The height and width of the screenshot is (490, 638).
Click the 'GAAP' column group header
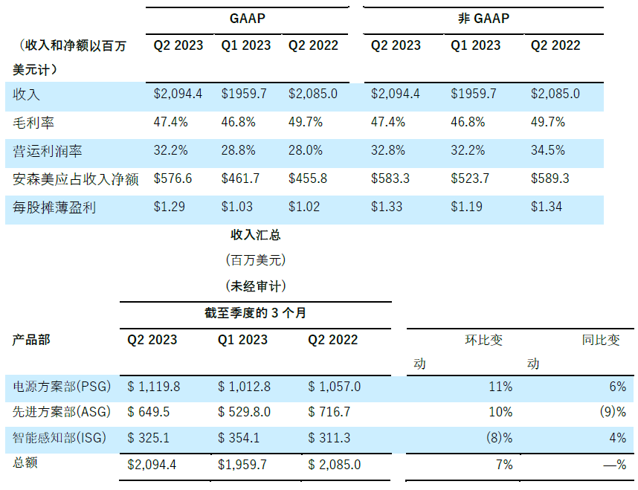(248, 19)
